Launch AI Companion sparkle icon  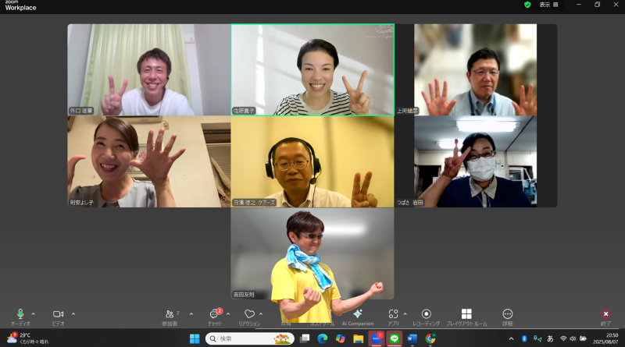(357, 314)
